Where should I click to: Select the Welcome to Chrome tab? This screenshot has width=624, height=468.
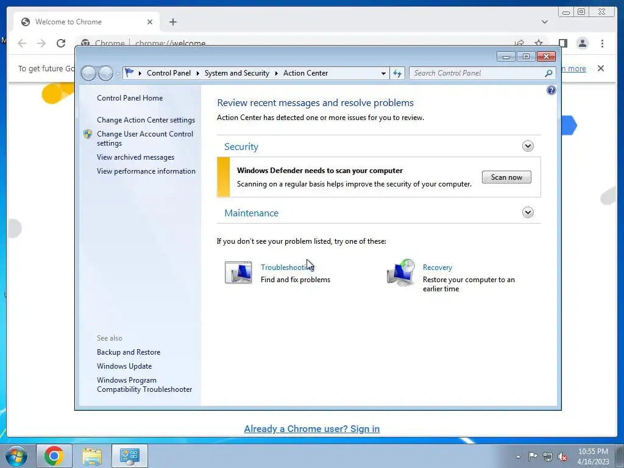point(87,22)
